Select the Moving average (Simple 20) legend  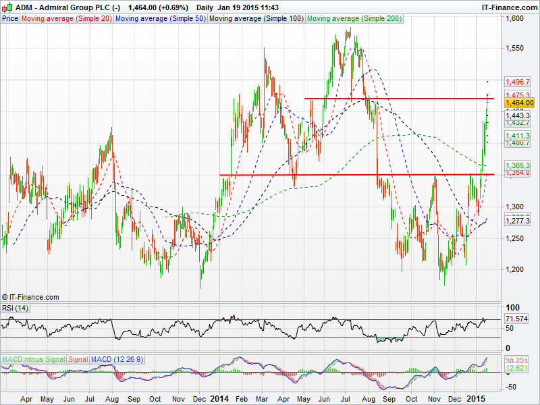(66, 18)
